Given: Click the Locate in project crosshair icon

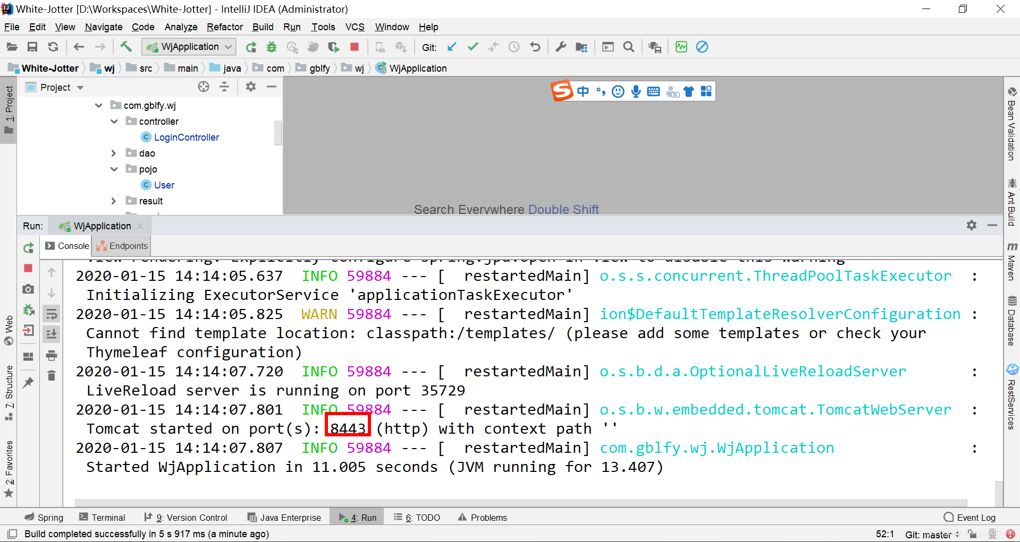Looking at the screenshot, I should [204, 87].
